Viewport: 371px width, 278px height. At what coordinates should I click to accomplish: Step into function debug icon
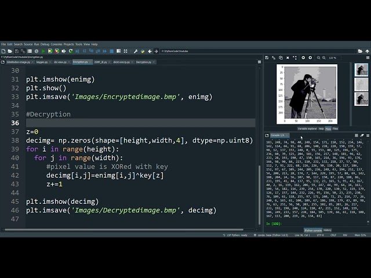(92, 51)
